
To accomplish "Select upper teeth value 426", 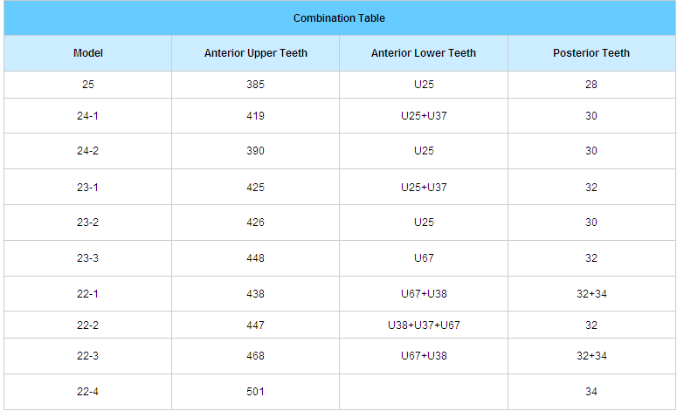I will 256,223.
